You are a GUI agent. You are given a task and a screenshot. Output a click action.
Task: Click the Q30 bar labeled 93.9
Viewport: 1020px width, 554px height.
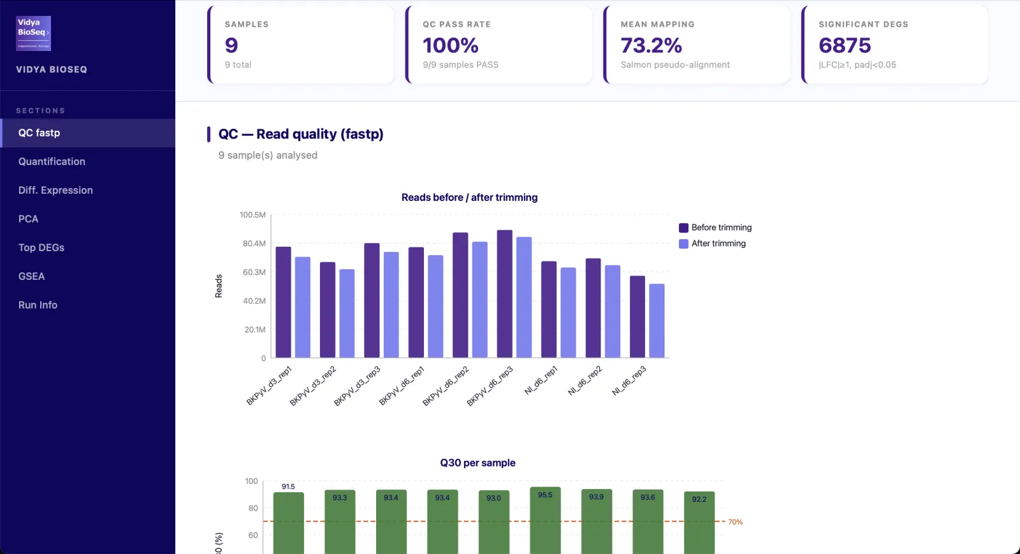pos(597,521)
